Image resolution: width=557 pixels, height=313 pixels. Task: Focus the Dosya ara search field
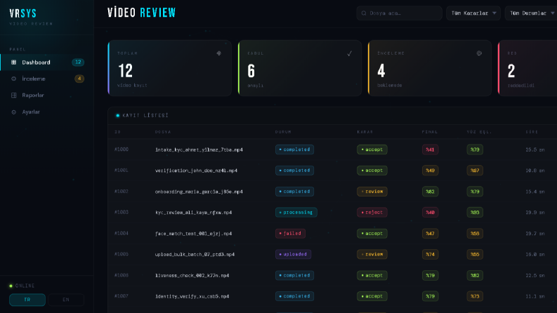coord(399,13)
